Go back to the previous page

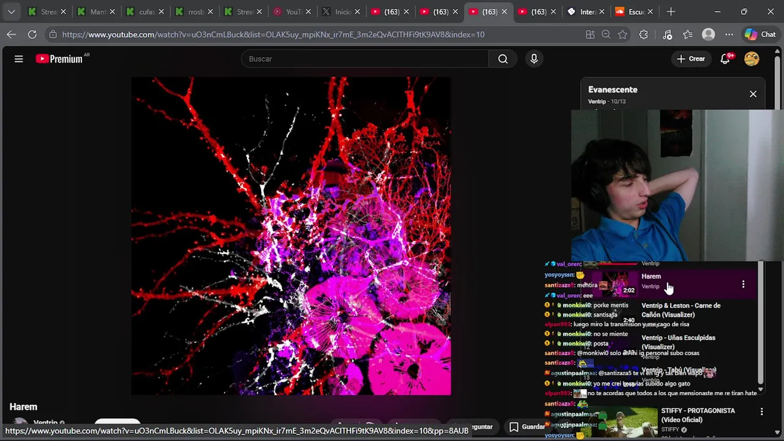point(11,34)
